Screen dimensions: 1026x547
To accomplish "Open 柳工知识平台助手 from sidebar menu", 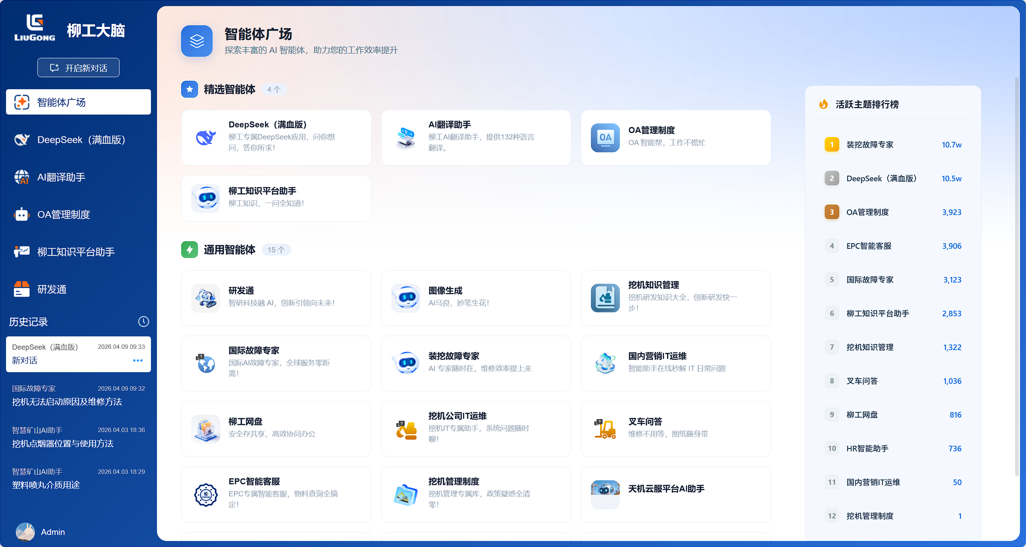I will [78, 252].
